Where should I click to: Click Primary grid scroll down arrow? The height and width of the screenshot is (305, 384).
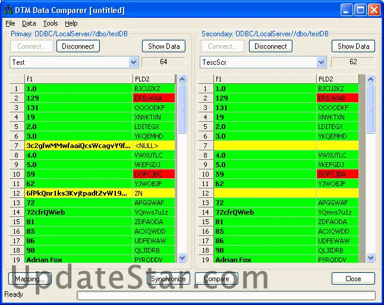(x=182, y=257)
